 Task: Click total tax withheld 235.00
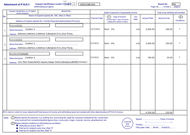(169, 112)
